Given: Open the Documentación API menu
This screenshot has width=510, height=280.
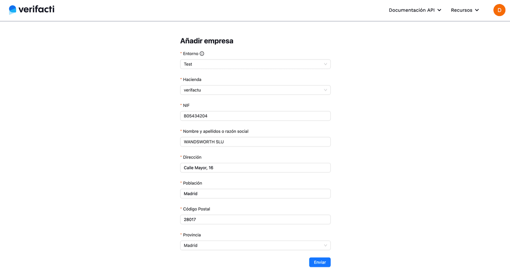Looking at the screenshot, I should [411, 10].
